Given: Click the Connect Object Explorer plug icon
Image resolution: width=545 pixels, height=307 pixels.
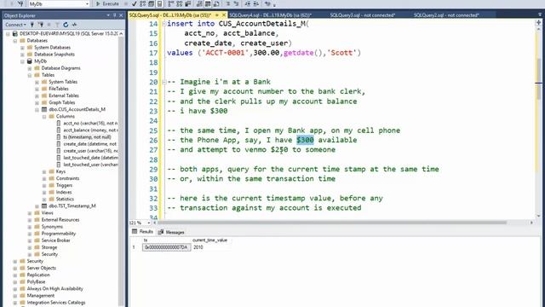Looking at the screenshot, I should pyautogui.click(x=32, y=25).
